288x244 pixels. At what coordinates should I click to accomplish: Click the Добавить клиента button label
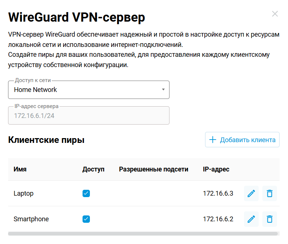248,140
